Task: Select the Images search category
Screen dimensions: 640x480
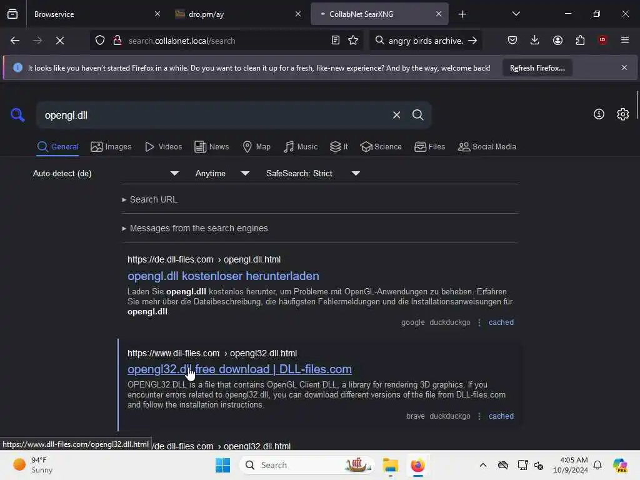Action: point(111,147)
